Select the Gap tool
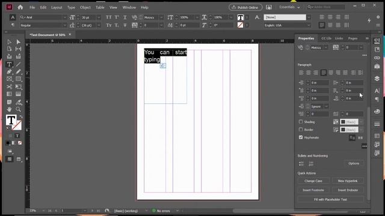Screen dimensions: 385x216 tap(18, 49)
